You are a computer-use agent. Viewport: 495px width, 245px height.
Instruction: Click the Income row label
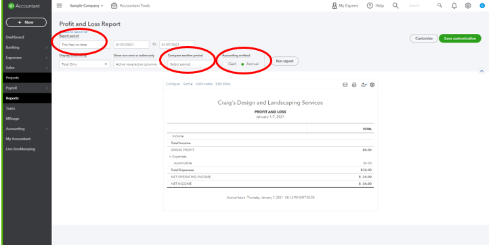(x=177, y=137)
